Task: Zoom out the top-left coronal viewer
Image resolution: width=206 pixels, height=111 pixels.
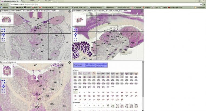Action: 2,32
